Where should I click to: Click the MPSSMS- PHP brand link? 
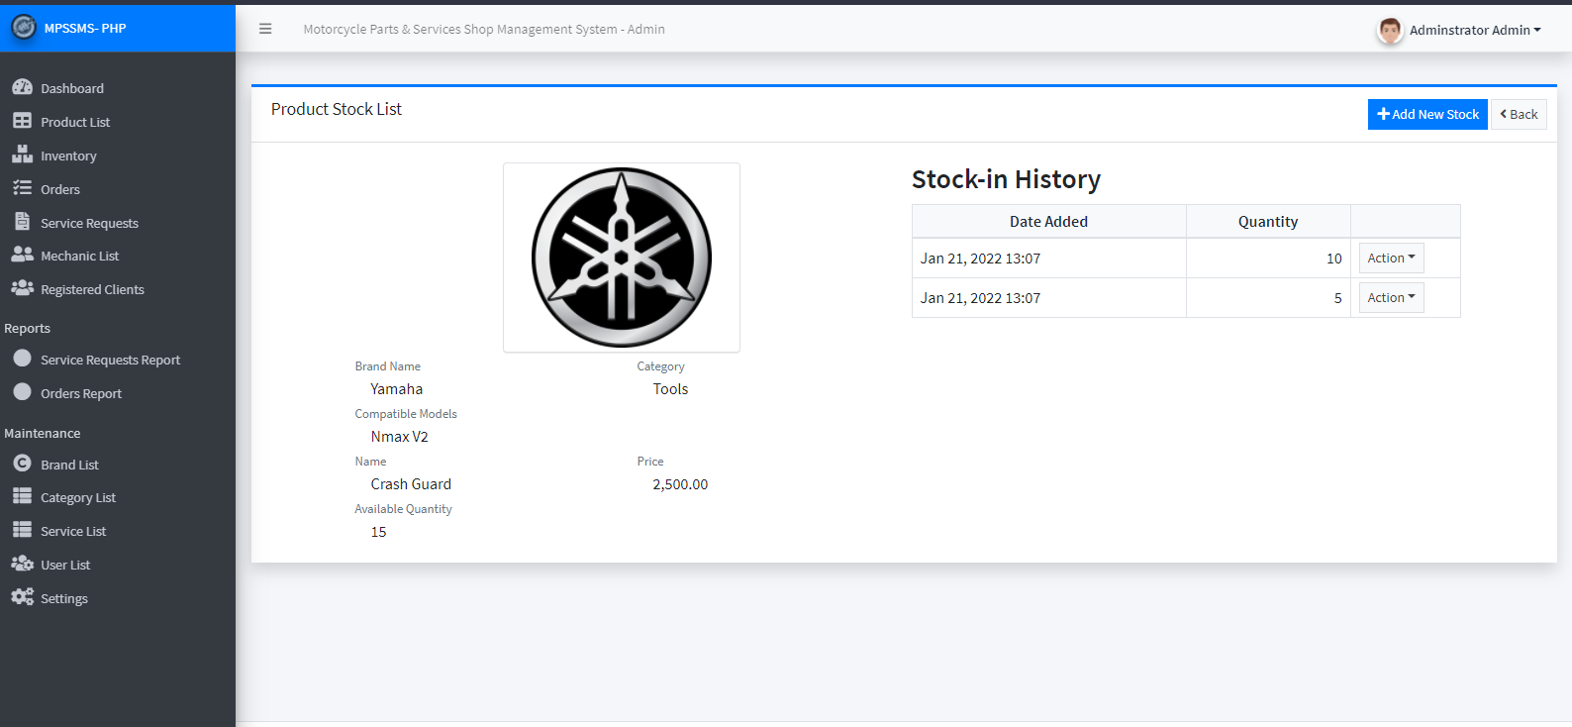pyautogui.click(x=85, y=29)
